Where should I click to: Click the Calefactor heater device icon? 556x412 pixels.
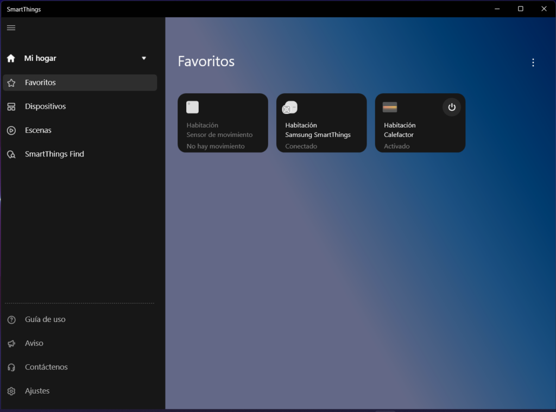click(390, 107)
